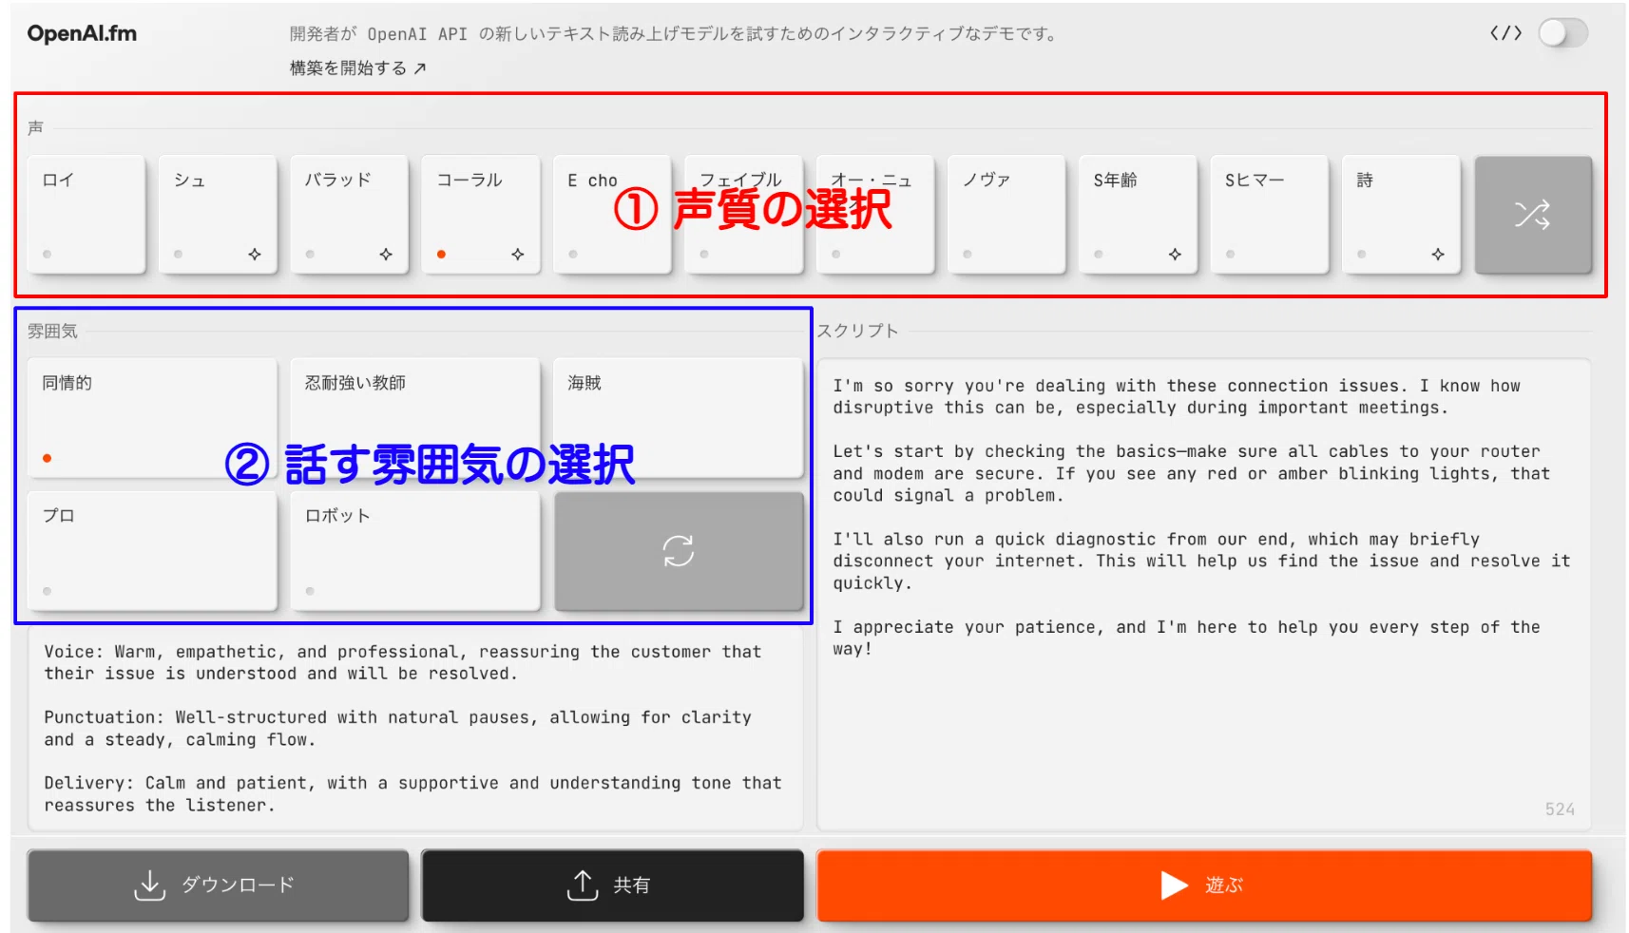The height and width of the screenshot is (933, 1629).
Task: Click the refresh vibes icon button
Action: tap(679, 551)
